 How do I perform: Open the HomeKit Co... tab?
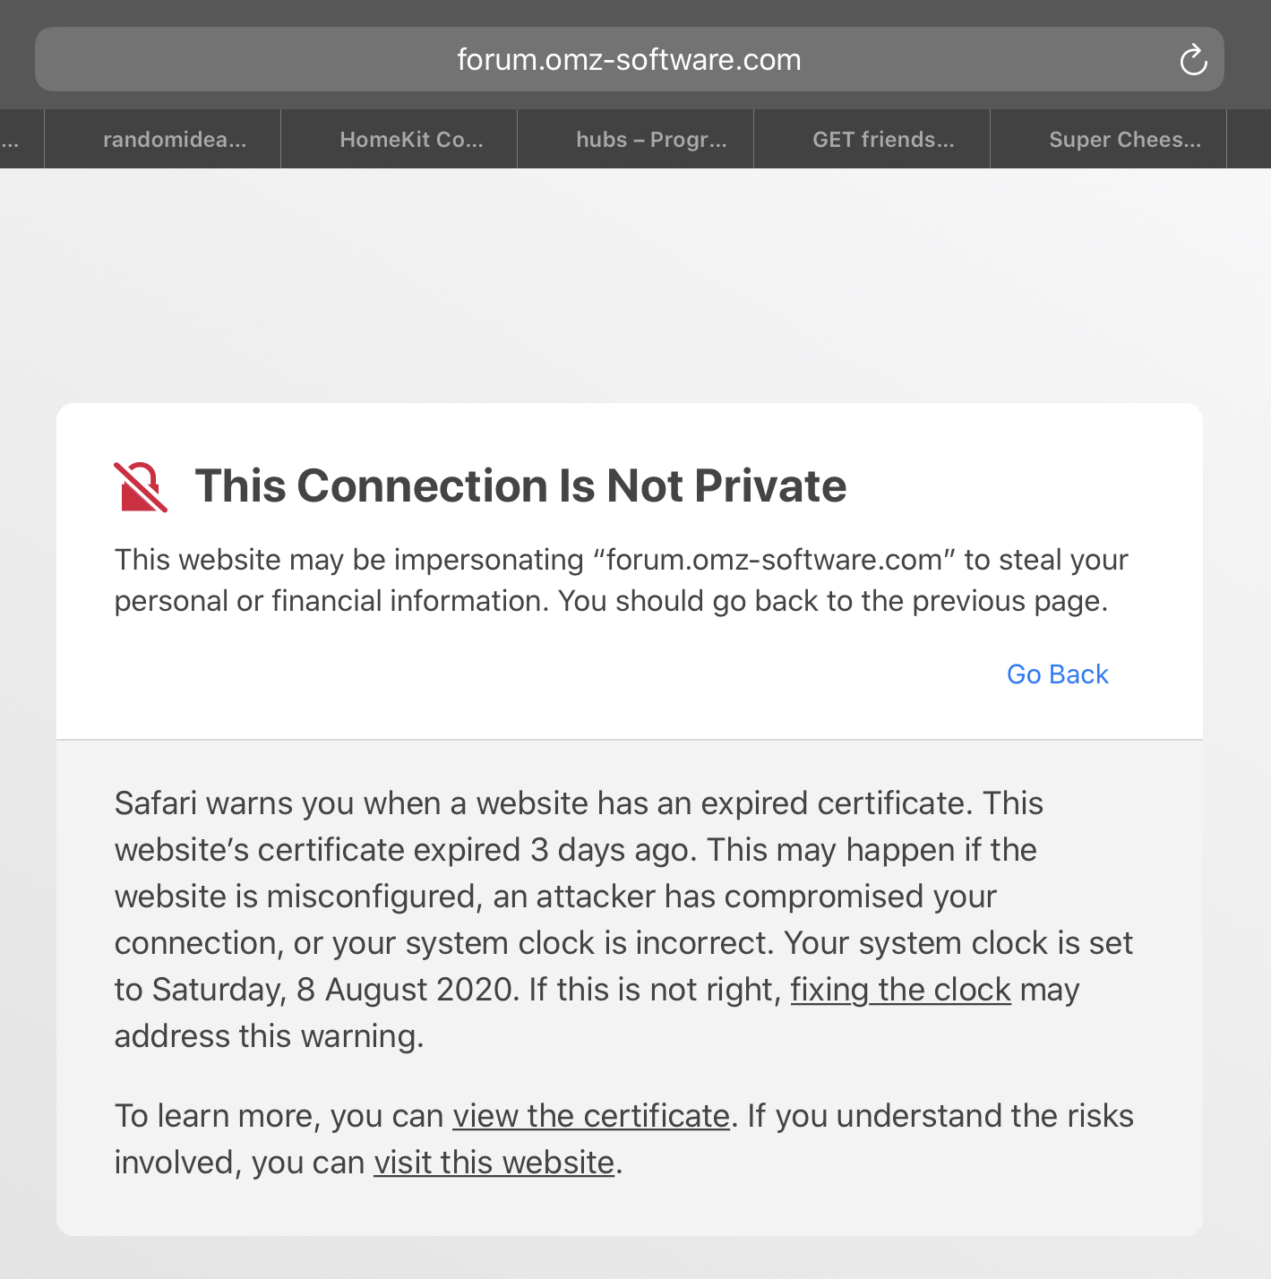coord(399,139)
